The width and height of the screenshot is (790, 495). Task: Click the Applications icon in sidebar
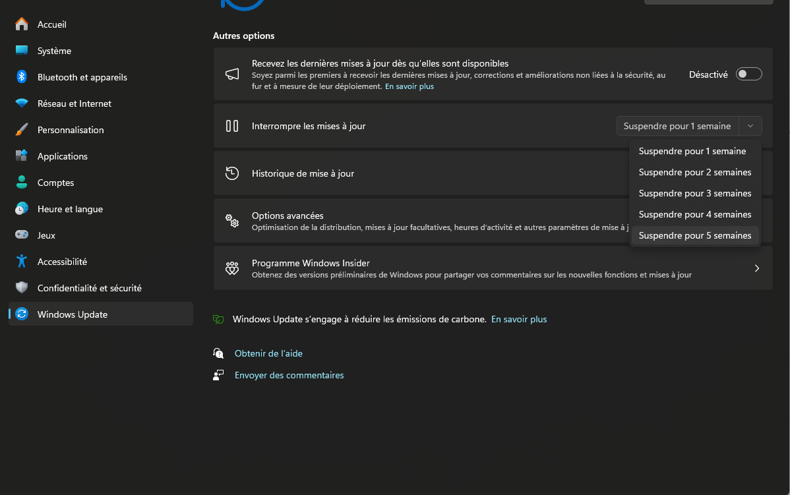[x=22, y=156]
